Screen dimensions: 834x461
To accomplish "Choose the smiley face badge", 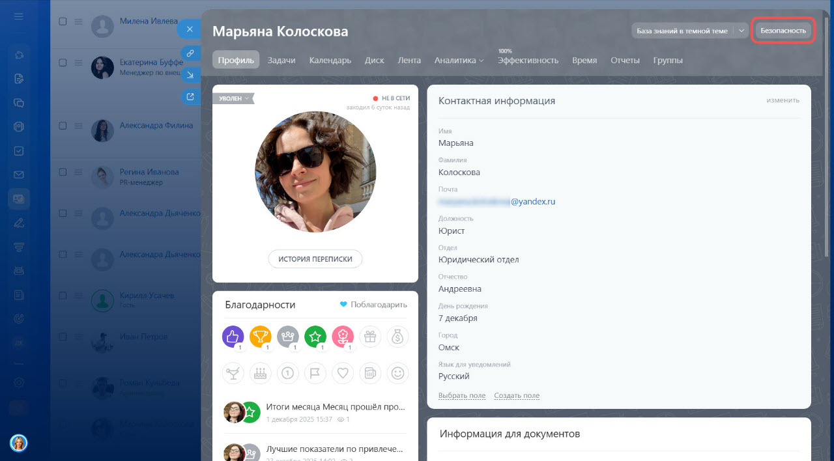I will pyautogui.click(x=397, y=373).
